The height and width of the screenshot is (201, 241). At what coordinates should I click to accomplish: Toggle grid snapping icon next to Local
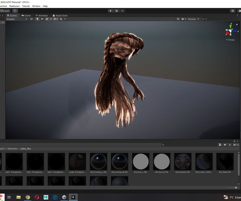click(15, 11)
